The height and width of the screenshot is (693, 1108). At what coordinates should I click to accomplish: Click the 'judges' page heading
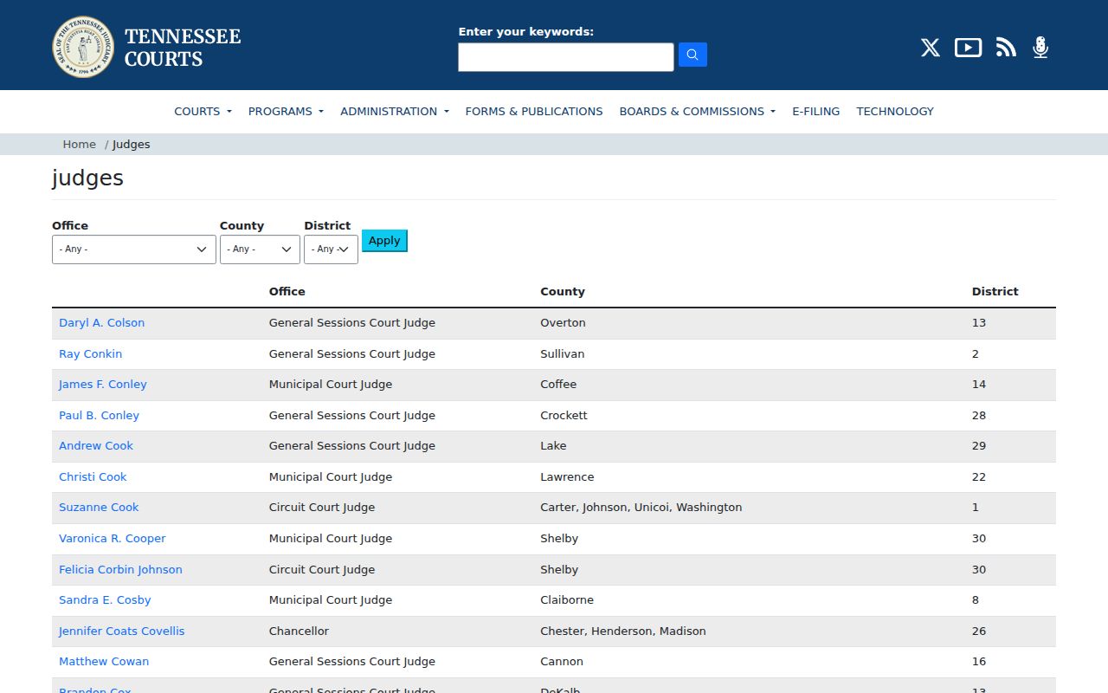(87, 178)
